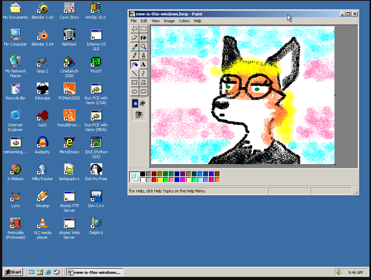Image resolution: width=371 pixels, height=280 pixels.
Task: Click the Start button
Action: [13, 272]
